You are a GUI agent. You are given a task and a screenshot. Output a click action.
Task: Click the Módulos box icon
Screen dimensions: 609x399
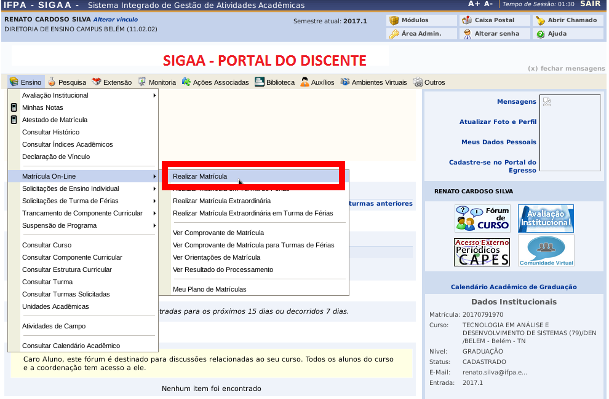point(394,20)
